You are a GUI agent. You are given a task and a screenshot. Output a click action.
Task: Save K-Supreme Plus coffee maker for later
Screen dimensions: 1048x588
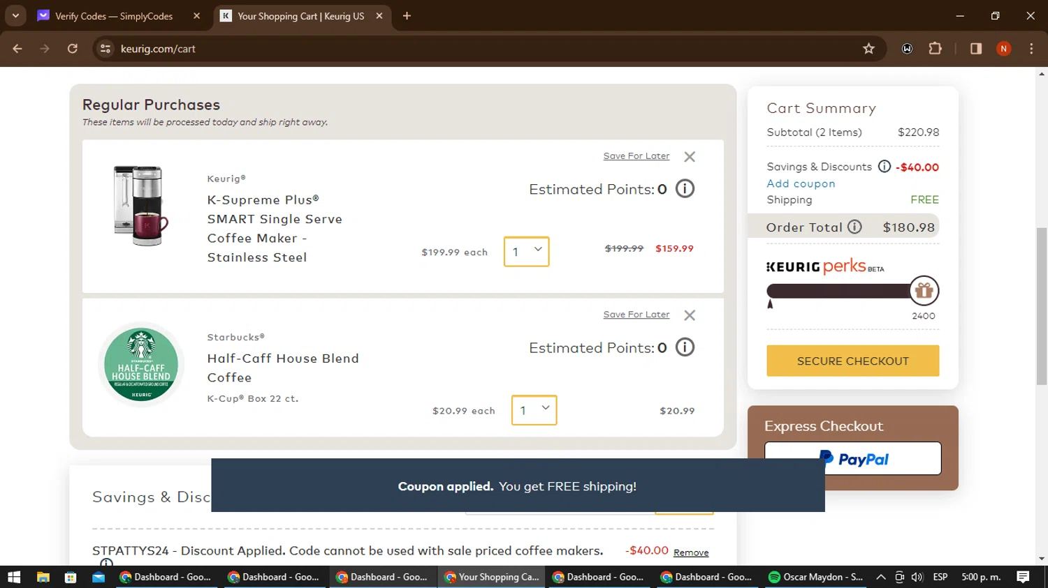click(x=636, y=156)
